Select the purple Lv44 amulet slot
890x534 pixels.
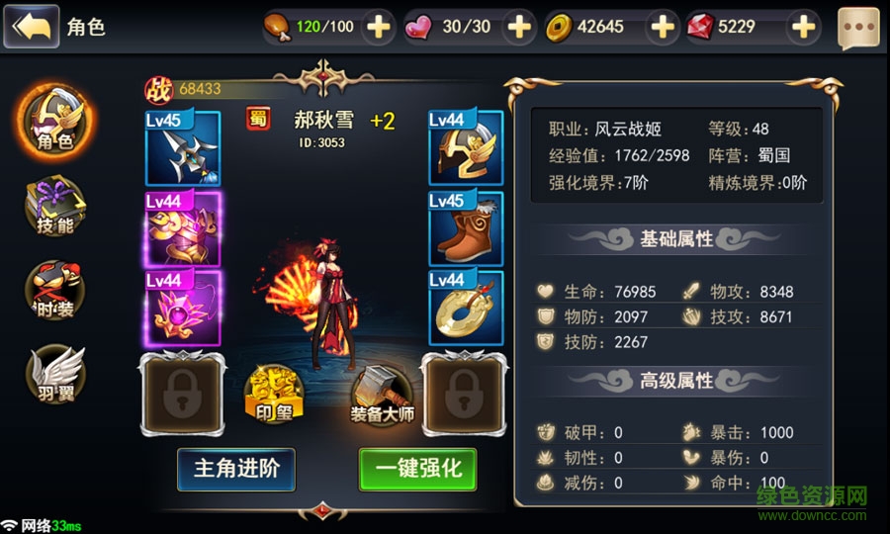click(183, 309)
